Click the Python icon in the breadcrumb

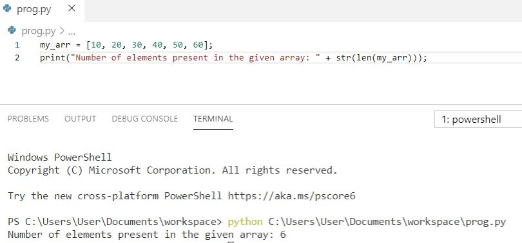[x=12, y=31]
